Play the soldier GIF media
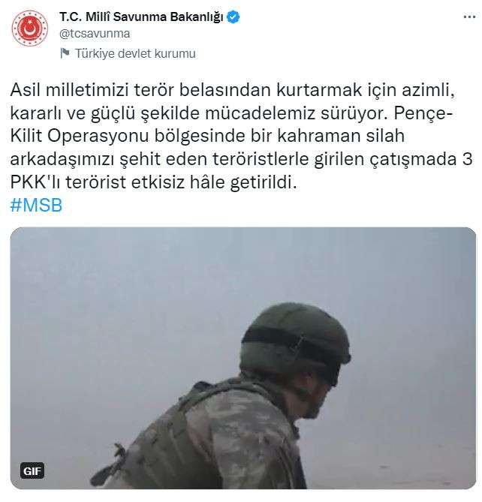The image size is (482, 502). pos(243,358)
